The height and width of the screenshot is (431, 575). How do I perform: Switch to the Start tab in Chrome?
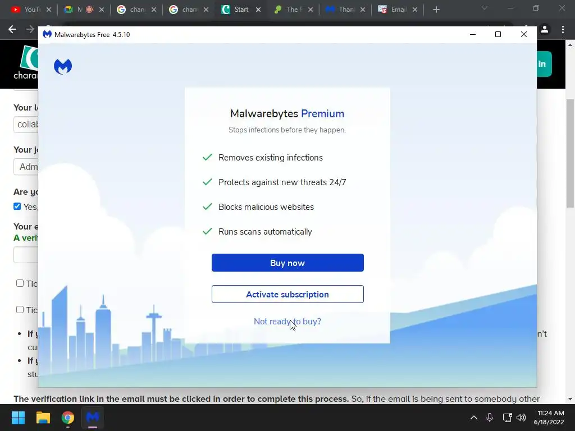coord(236,10)
